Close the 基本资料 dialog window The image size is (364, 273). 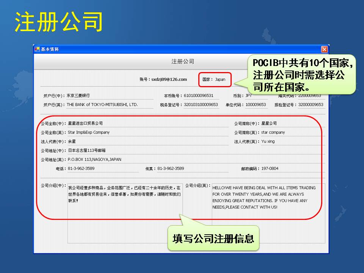(x=324, y=49)
